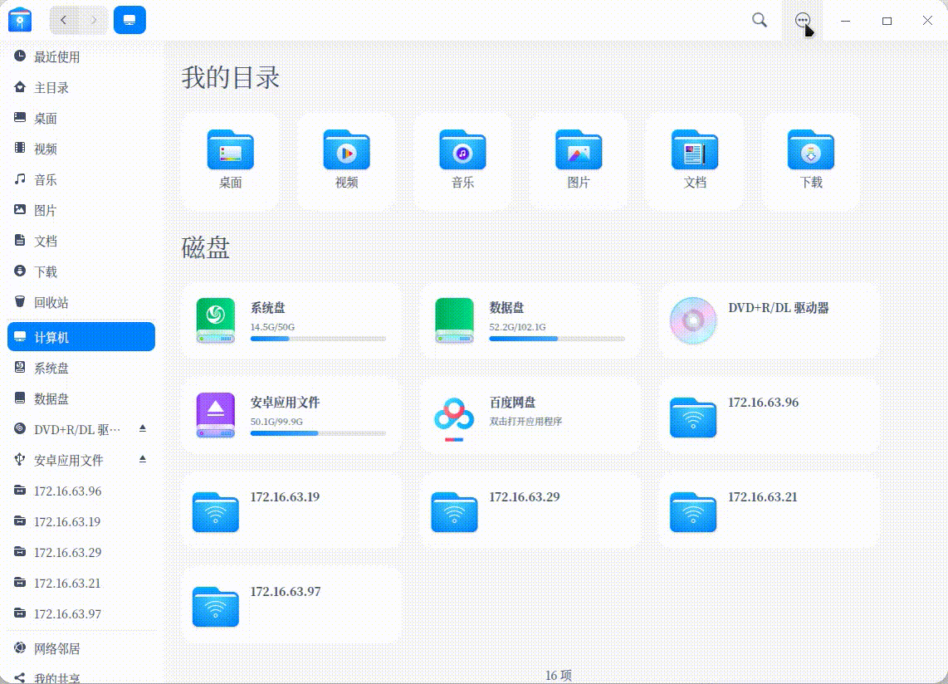Click the 数据盘 usage progress bar
The image size is (948, 684).
pyautogui.click(x=556, y=339)
